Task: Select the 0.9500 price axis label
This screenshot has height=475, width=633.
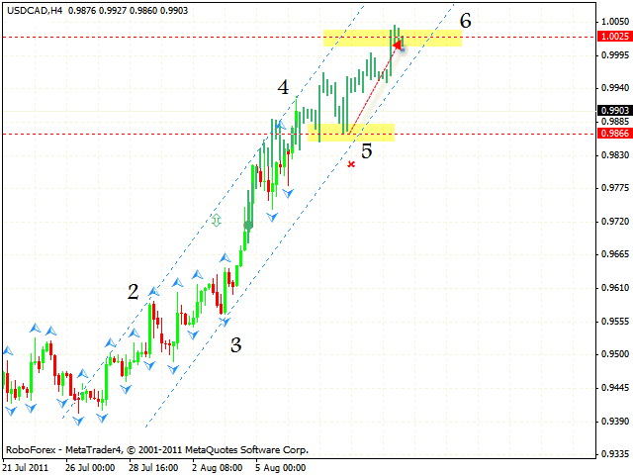Action: 613,354
